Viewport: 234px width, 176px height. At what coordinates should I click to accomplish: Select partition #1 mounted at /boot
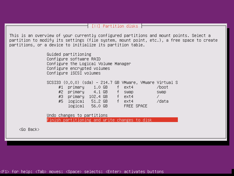[x=112, y=87]
